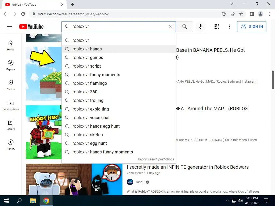Image resolution: width=275 pixels, height=206 pixels.
Task: Select suggestion "roblox vr exploiting"
Action: 118,109
